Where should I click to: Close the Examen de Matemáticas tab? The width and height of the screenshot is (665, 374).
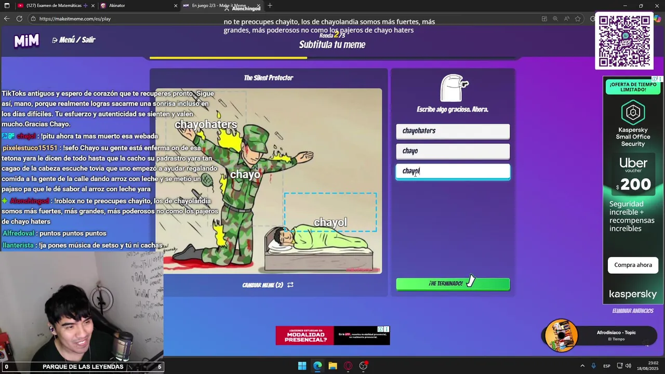coord(92,6)
